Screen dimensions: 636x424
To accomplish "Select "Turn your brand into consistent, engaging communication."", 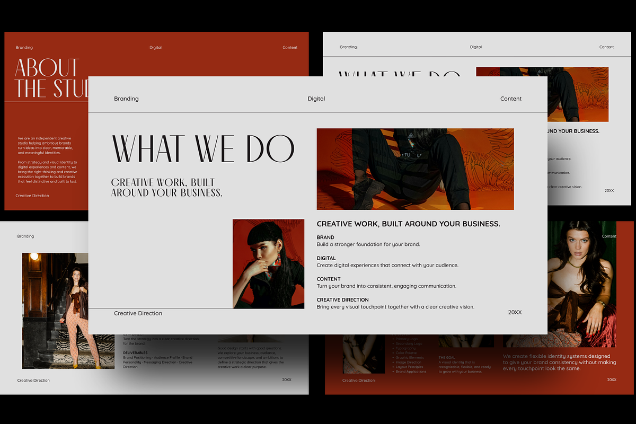I will 386,286.
